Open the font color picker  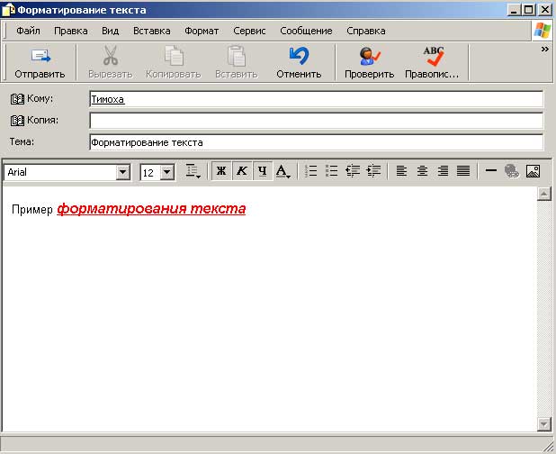point(283,171)
